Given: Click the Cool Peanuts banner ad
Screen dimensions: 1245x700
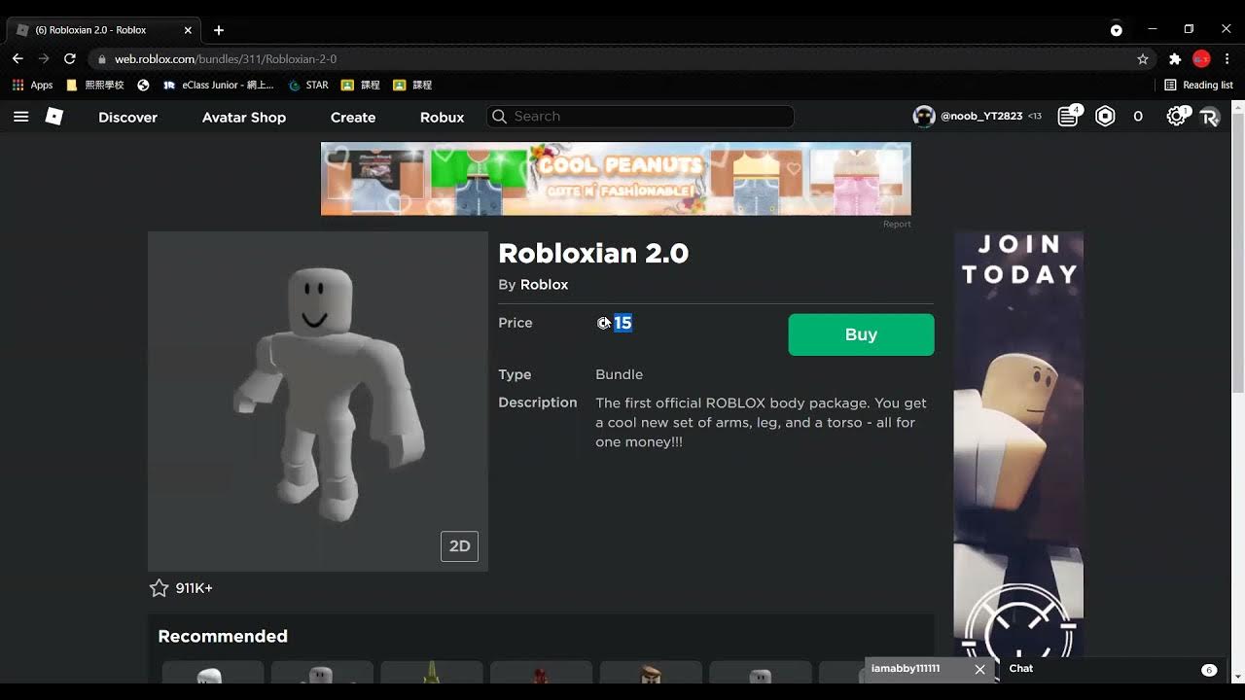Looking at the screenshot, I should (616, 179).
